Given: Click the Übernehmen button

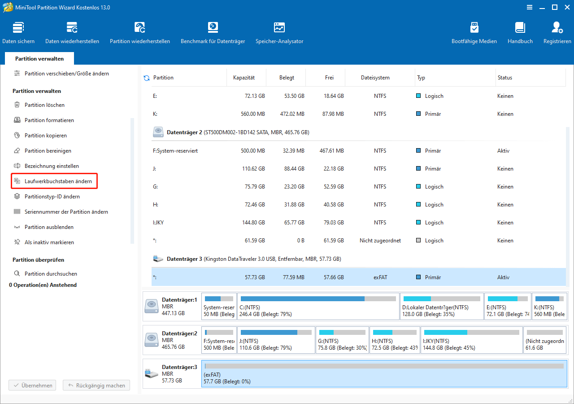Looking at the screenshot, I should pyautogui.click(x=32, y=385).
